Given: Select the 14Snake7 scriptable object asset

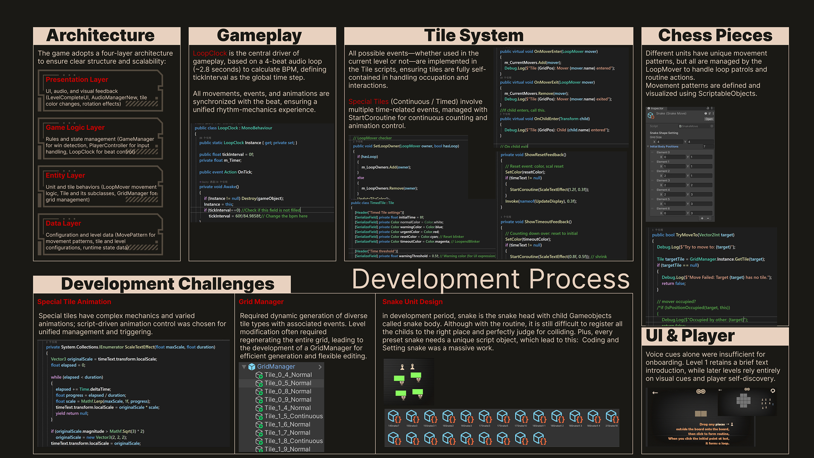Looking at the screenshot, I should [394, 417].
